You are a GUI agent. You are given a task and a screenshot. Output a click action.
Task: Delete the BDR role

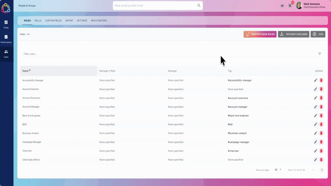click(321, 124)
